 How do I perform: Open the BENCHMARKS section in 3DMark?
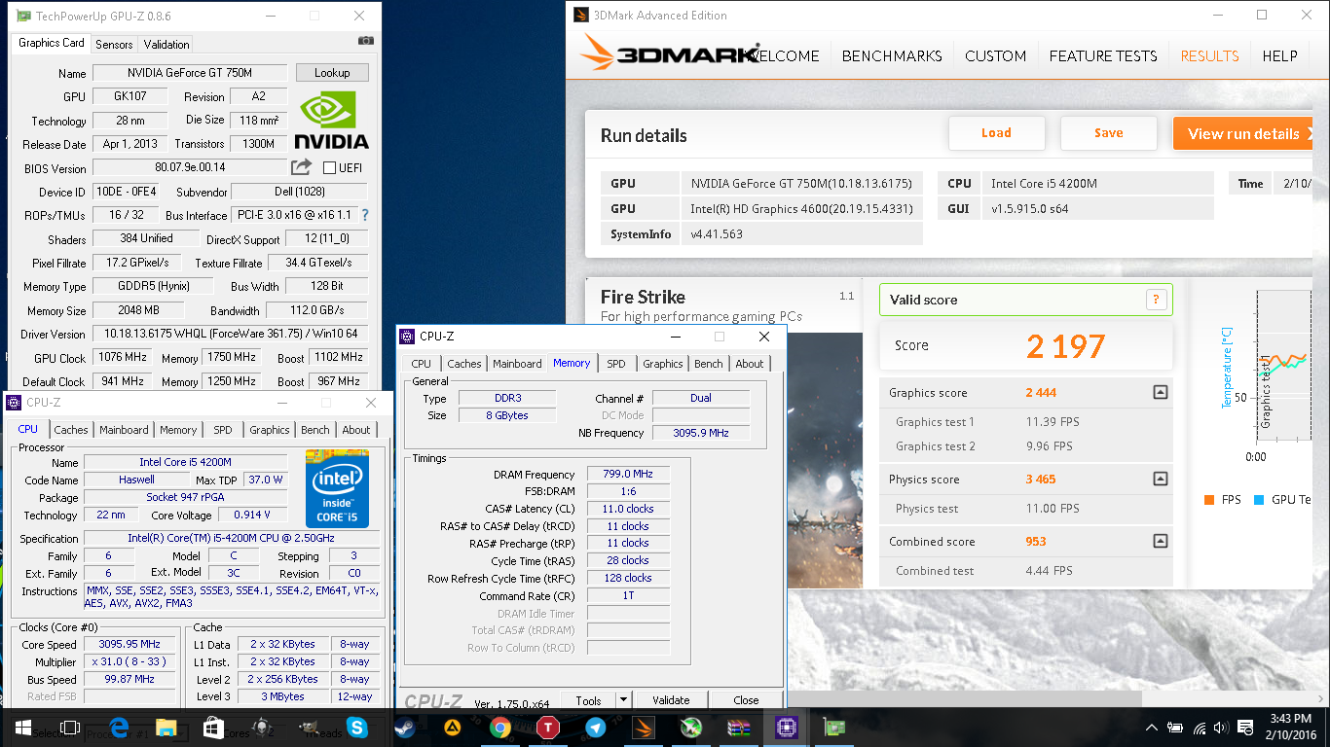click(x=892, y=55)
